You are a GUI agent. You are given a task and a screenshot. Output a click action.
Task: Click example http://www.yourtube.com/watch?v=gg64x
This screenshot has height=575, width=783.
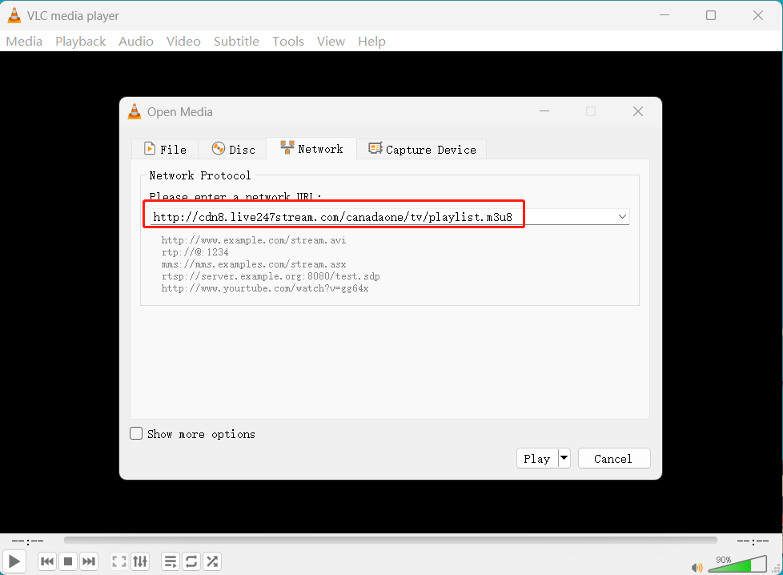(x=265, y=288)
